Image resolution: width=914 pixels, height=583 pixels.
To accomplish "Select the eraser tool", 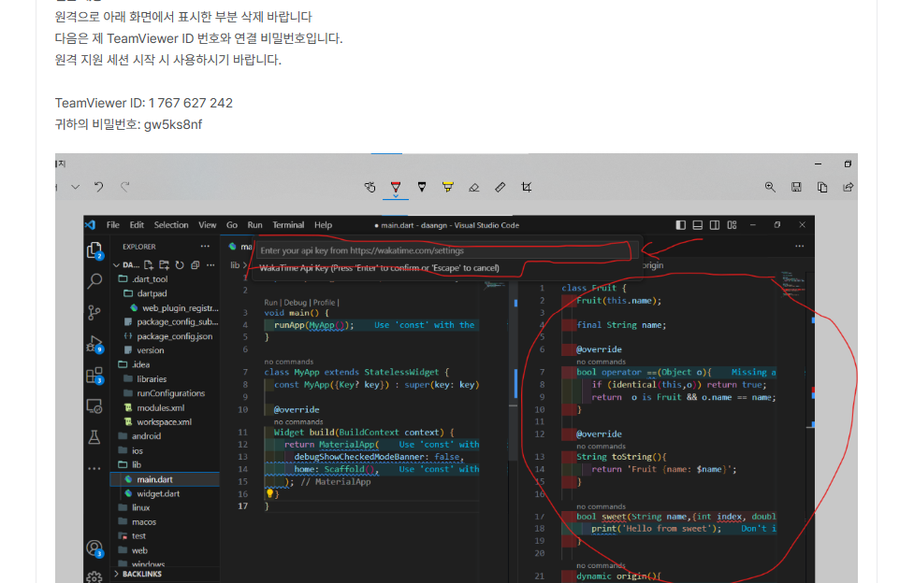I will coord(474,187).
